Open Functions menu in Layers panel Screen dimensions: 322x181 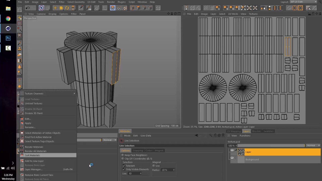tap(245, 135)
